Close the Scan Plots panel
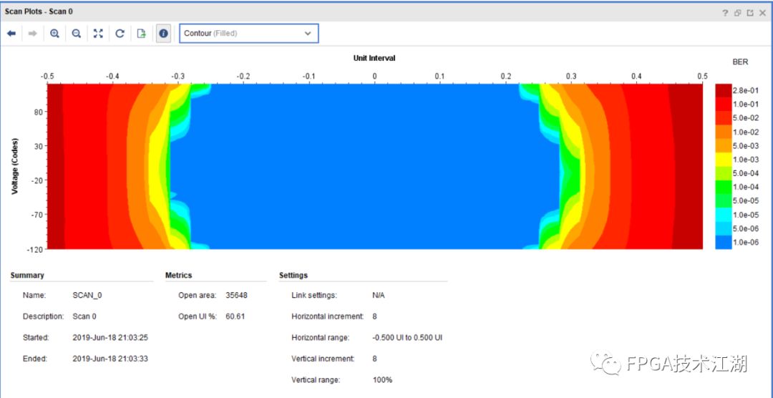 pyautogui.click(x=763, y=12)
